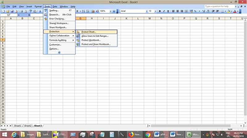Click the Excel Help question icon

pyautogui.click(x=114, y=11)
